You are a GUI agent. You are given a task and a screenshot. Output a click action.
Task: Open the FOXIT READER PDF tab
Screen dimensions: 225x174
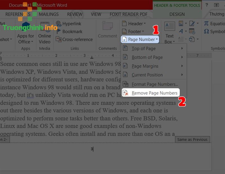[x=129, y=14]
